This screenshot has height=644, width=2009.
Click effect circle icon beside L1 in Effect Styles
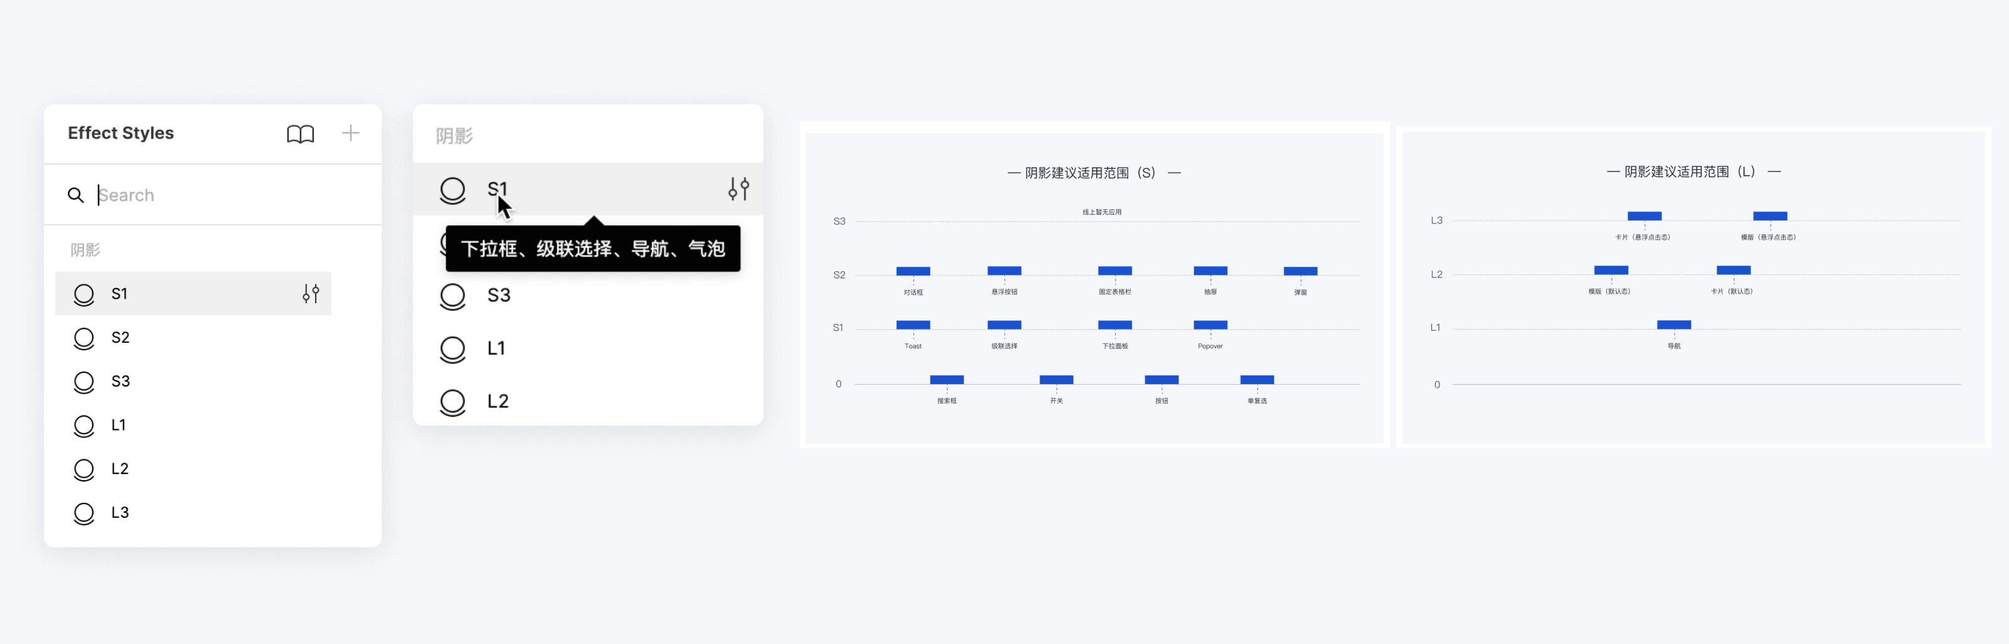(x=83, y=426)
